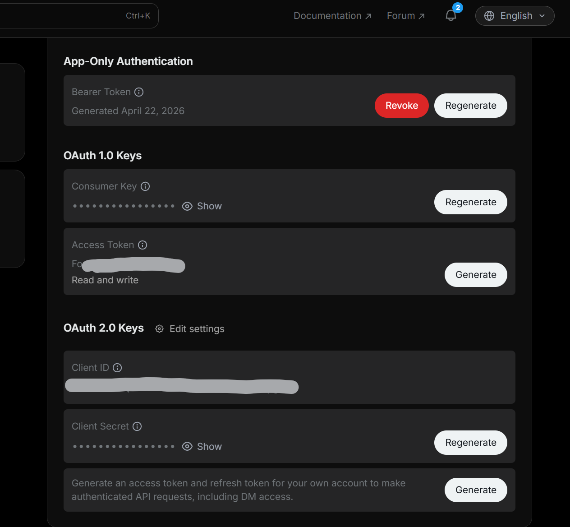Screen dimensions: 570x527
Task: Generate OAuth 2.0 access and refresh token
Action: [x=476, y=490]
